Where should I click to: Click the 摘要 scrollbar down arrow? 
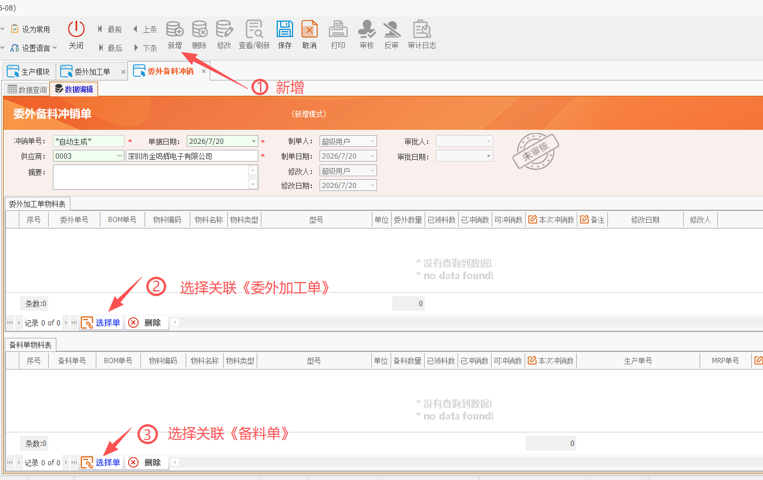point(253,184)
